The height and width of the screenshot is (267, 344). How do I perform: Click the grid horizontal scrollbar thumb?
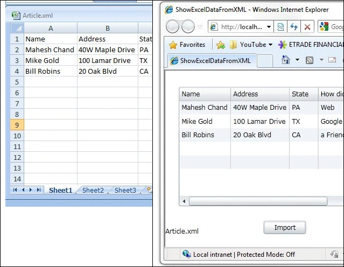pos(258,201)
